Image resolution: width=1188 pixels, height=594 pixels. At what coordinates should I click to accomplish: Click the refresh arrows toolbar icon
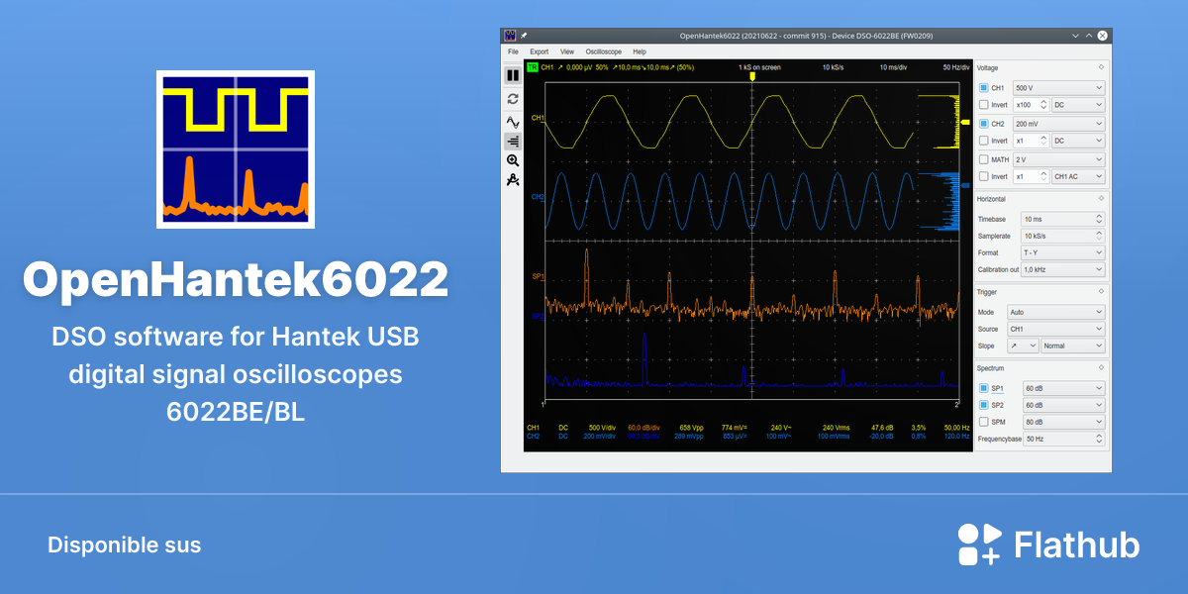tap(513, 99)
